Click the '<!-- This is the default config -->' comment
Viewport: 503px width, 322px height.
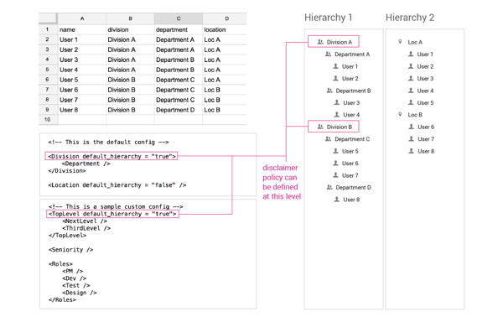(x=108, y=142)
